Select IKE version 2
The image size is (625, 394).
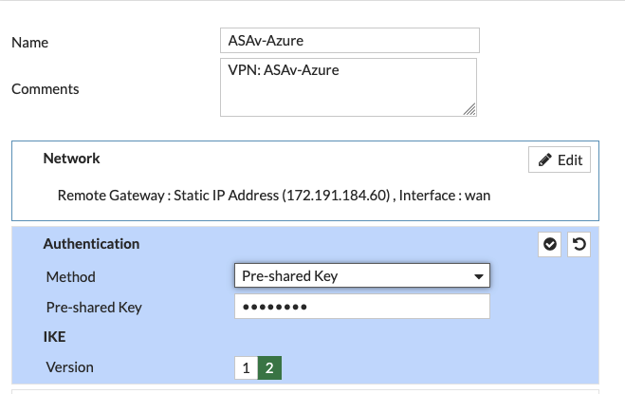click(268, 367)
